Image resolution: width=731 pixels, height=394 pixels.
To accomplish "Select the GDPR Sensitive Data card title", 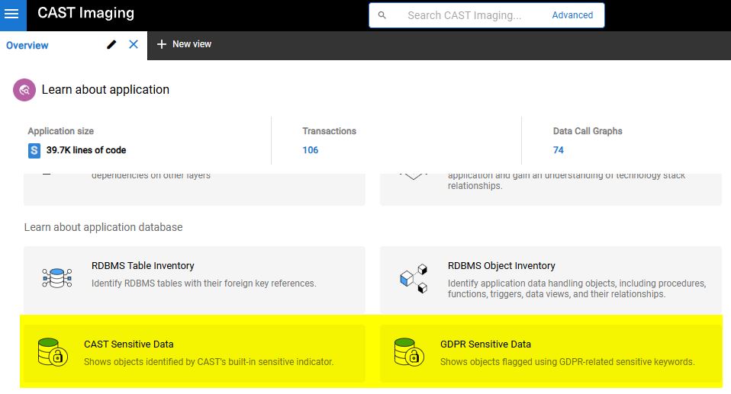I will click(485, 344).
